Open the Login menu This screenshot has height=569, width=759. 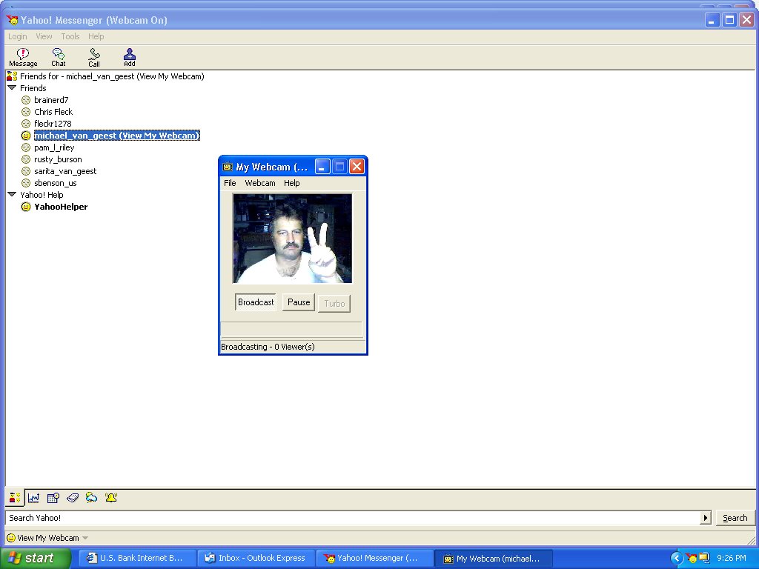click(x=18, y=36)
